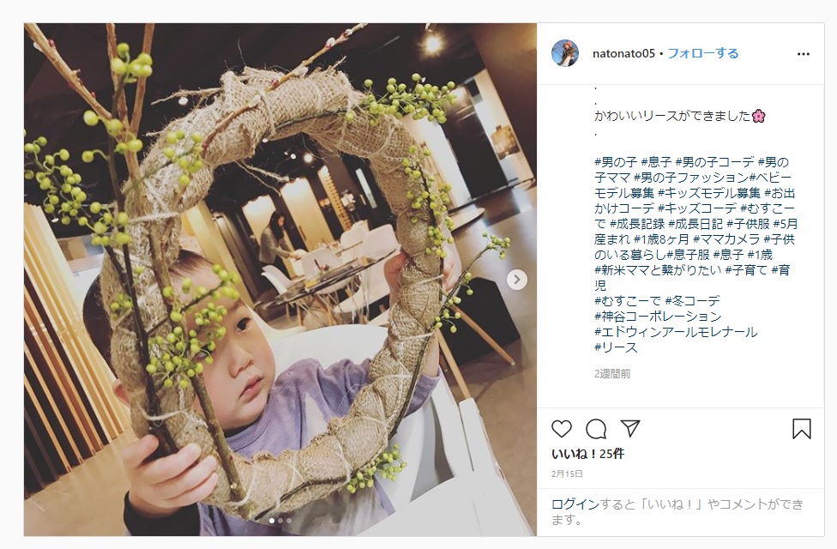Save the post with the bookmark icon
Screen dimensions: 837x549
click(x=802, y=428)
